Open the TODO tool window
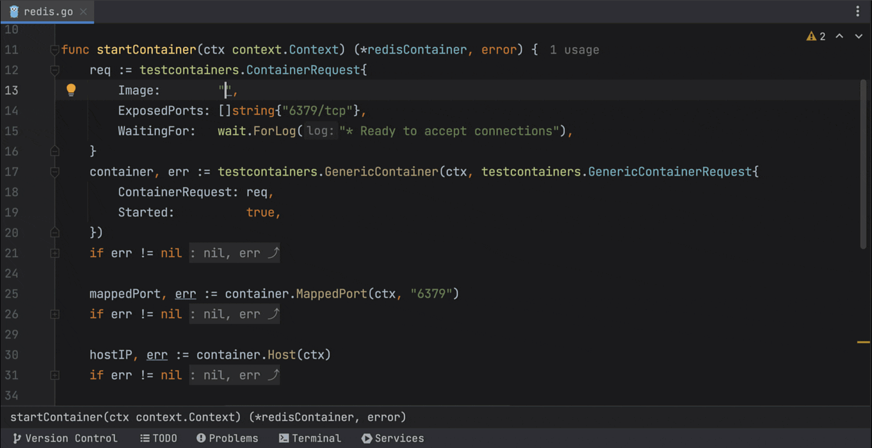872x448 pixels. (x=158, y=438)
